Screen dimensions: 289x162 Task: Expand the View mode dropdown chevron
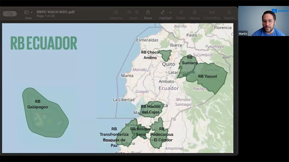(x=32, y=12)
